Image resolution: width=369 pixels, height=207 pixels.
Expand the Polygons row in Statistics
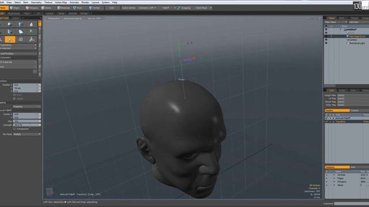tap(334, 182)
